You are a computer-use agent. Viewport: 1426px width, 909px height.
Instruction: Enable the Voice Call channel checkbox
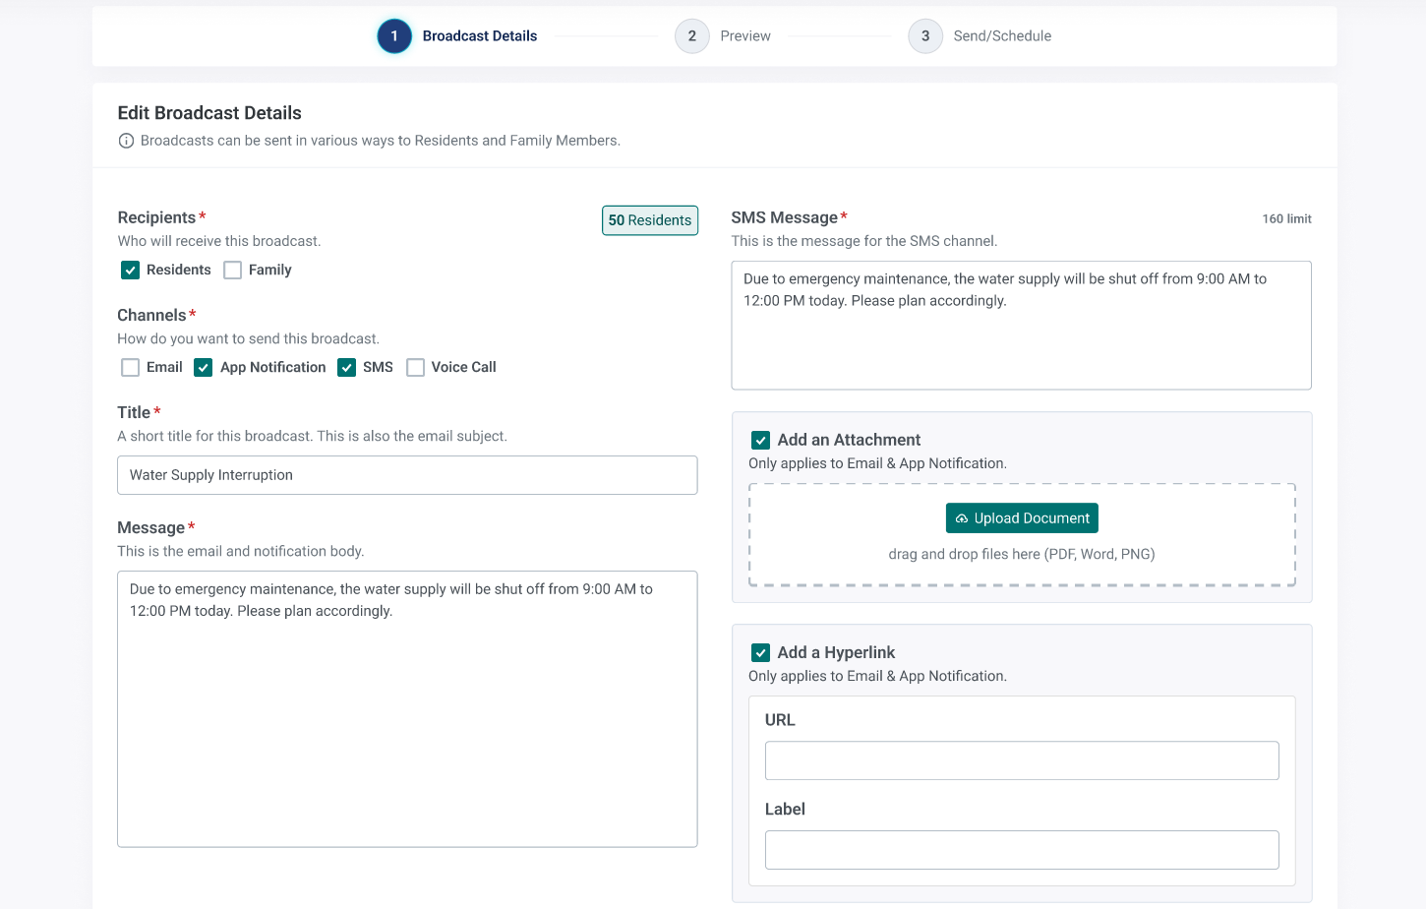[415, 367]
